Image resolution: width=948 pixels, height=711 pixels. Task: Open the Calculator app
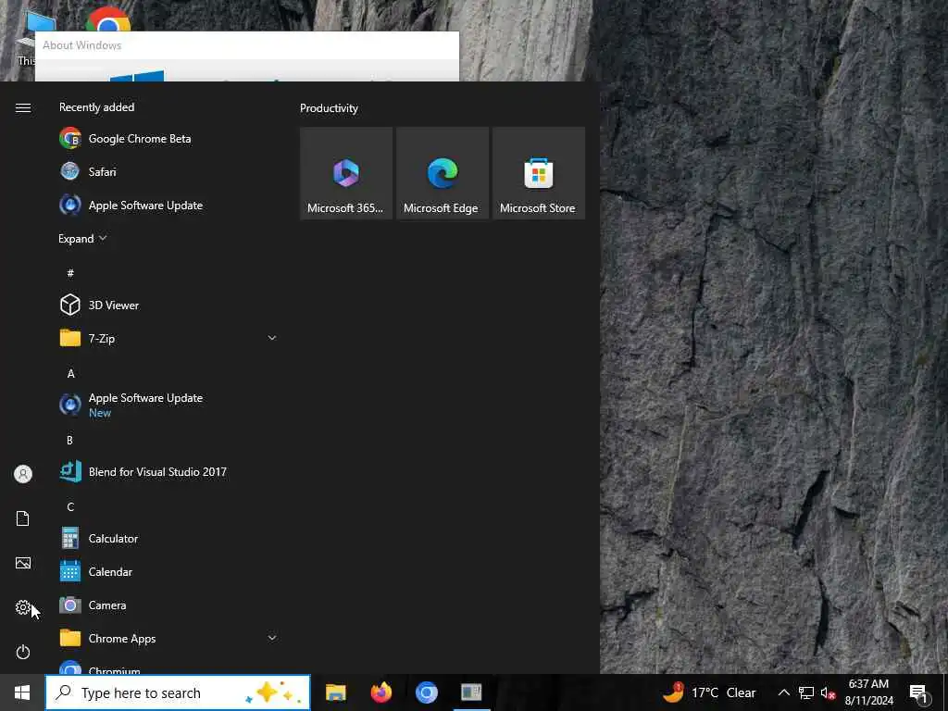tap(168, 538)
